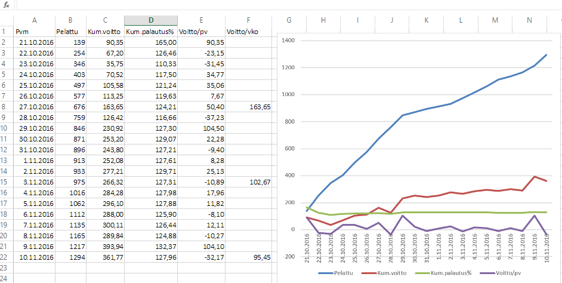Select column F header
This screenshot has width=562, height=283.
coord(248,20)
